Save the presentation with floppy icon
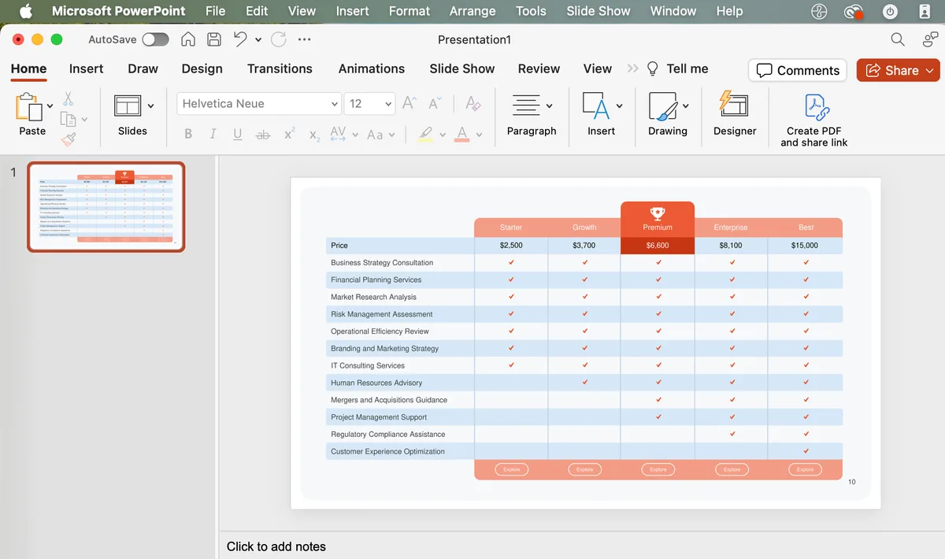This screenshot has width=945, height=559. coord(213,39)
